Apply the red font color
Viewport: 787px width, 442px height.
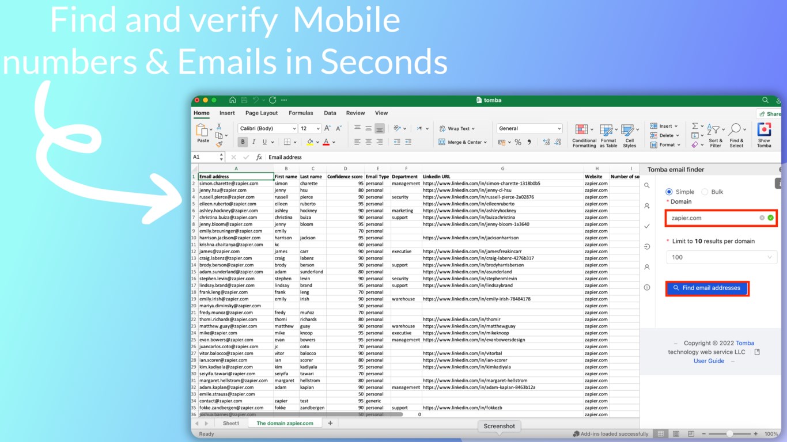pos(326,142)
